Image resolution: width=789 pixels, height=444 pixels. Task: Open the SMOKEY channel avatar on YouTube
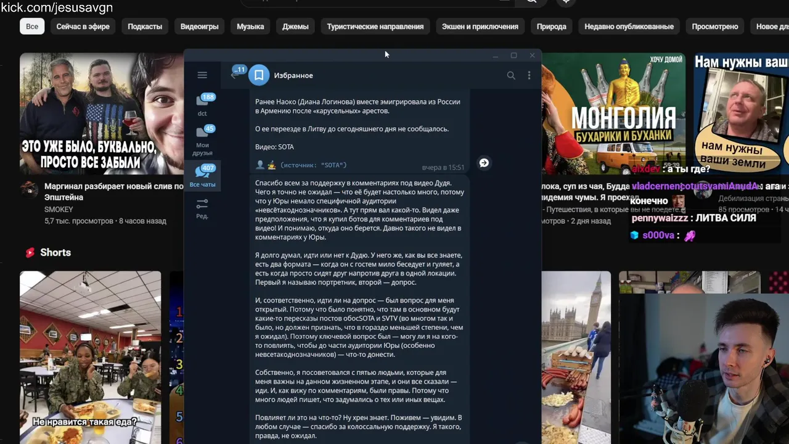tap(29, 190)
